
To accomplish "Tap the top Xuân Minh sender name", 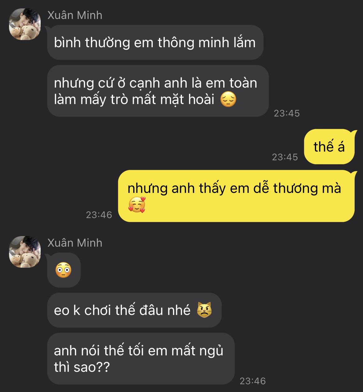I will pos(75,15).
